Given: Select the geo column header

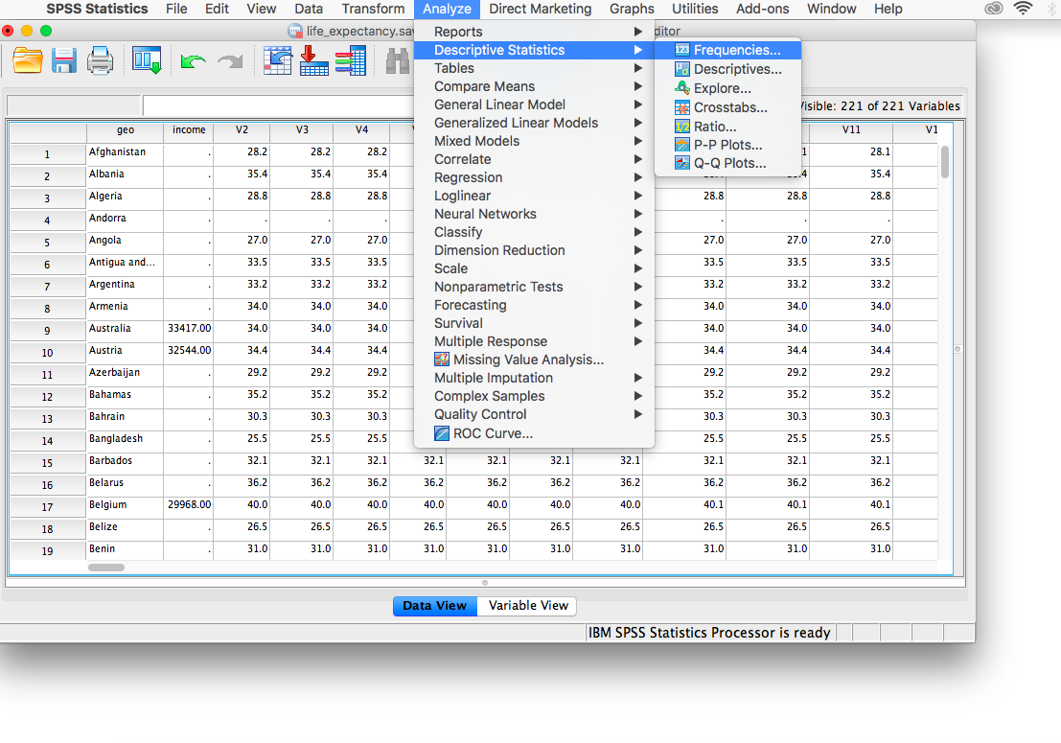Looking at the screenshot, I should pyautogui.click(x=126, y=130).
